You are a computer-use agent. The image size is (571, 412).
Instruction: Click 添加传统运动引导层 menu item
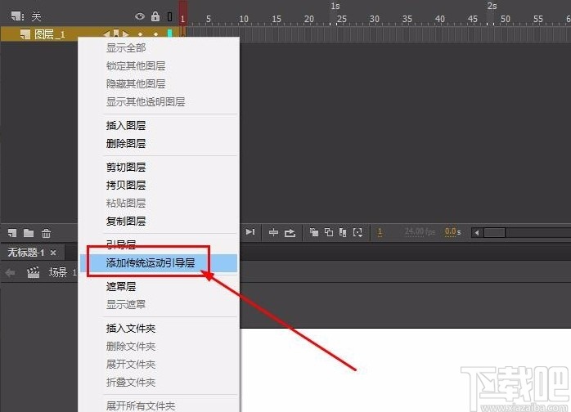[159, 262]
